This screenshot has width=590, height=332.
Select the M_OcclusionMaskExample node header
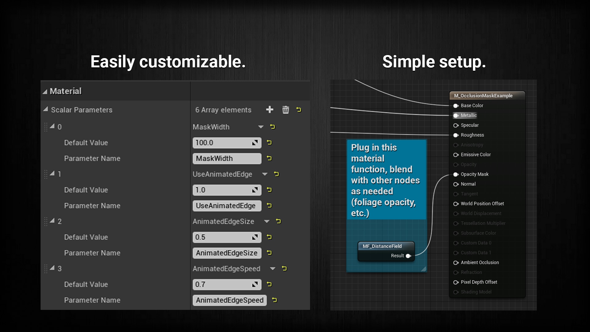point(483,96)
